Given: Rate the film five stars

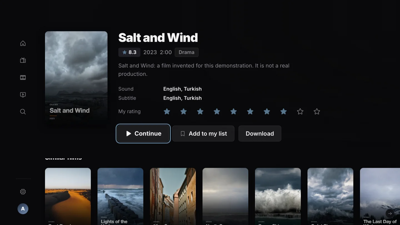Looking at the screenshot, I should (233, 111).
